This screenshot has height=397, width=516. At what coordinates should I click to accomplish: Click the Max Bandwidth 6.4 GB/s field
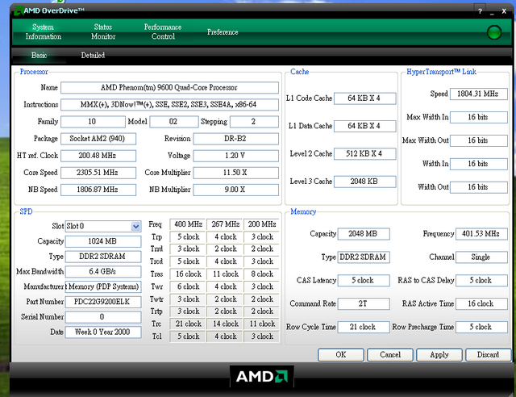point(103,271)
